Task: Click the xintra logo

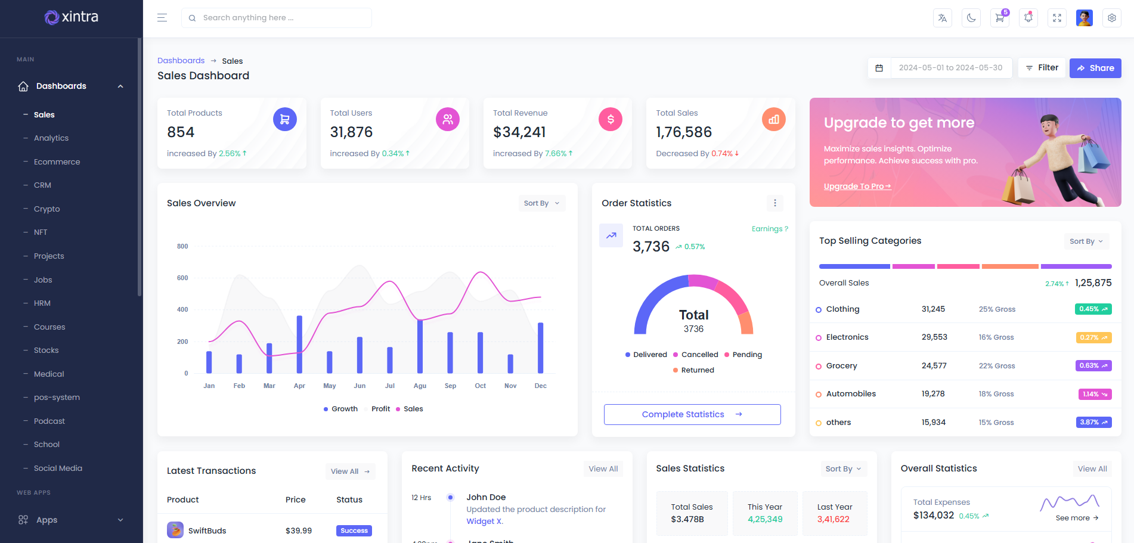Action: point(72,17)
